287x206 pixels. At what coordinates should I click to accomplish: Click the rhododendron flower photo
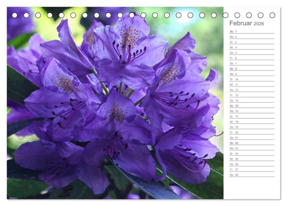(115, 103)
